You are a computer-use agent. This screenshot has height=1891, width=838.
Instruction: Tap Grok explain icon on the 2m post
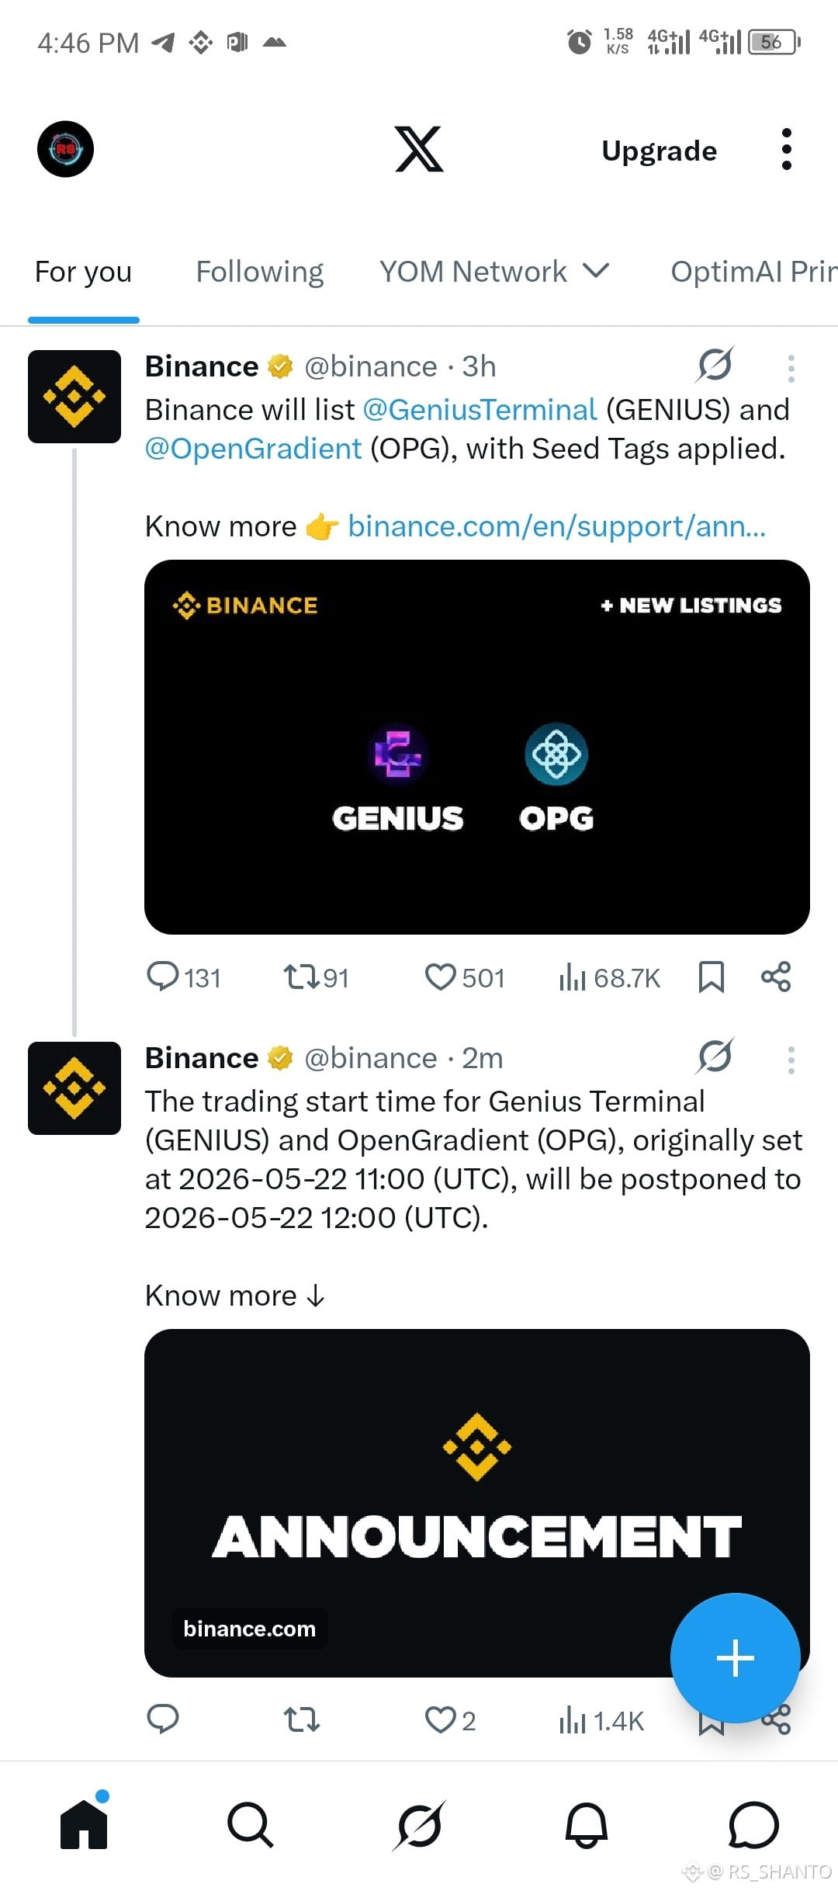[x=715, y=1057]
